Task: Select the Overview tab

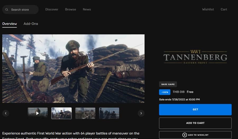Action: click(x=10, y=24)
